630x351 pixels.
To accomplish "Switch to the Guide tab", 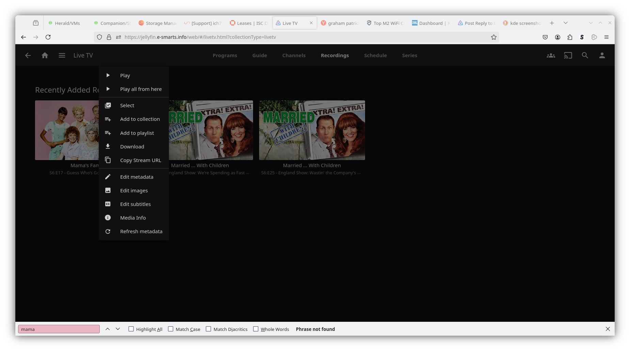I will 259,55.
